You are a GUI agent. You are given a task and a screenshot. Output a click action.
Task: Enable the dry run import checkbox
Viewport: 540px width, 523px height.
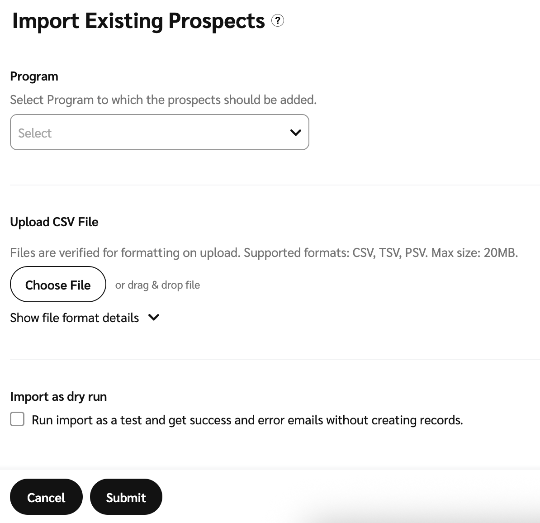coord(17,419)
